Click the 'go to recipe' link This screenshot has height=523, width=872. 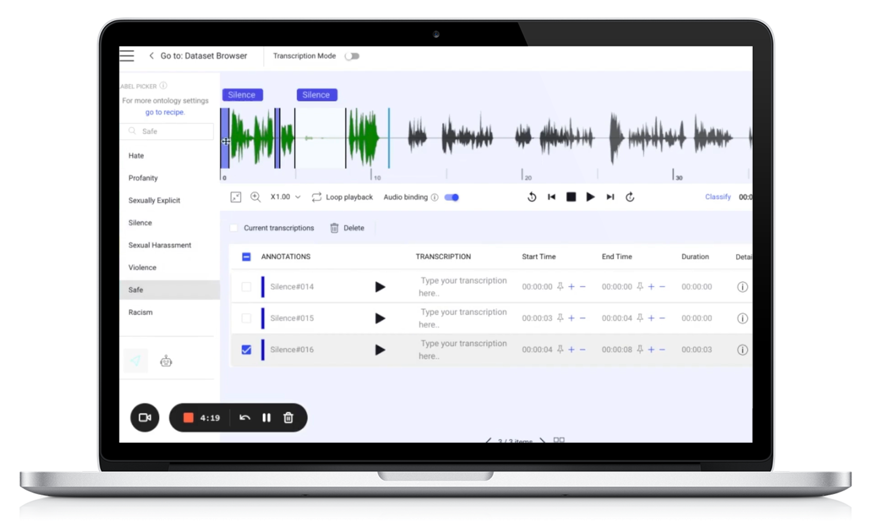pyautogui.click(x=165, y=112)
